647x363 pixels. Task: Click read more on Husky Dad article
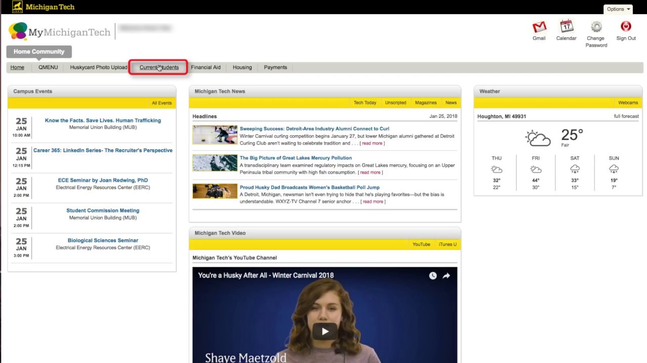click(373, 202)
